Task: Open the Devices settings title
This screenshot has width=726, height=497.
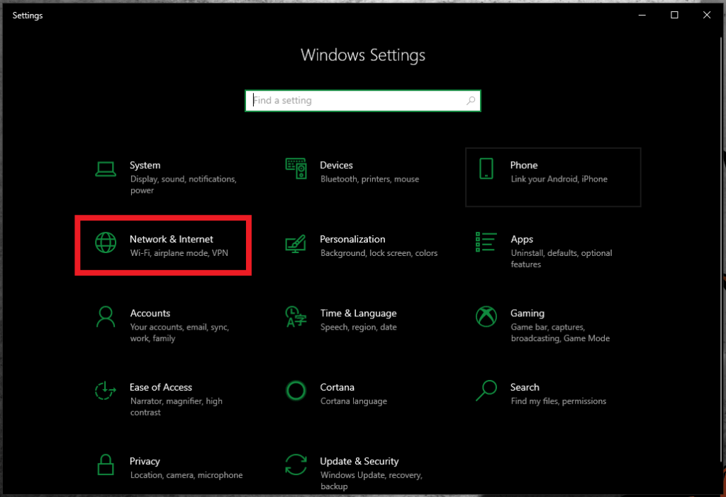Action: [336, 165]
